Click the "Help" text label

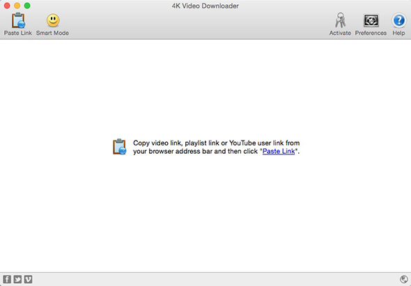point(398,33)
